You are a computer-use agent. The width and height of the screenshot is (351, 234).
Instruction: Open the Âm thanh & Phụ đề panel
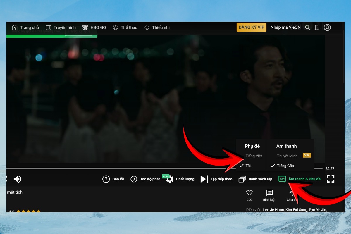(x=300, y=179)
